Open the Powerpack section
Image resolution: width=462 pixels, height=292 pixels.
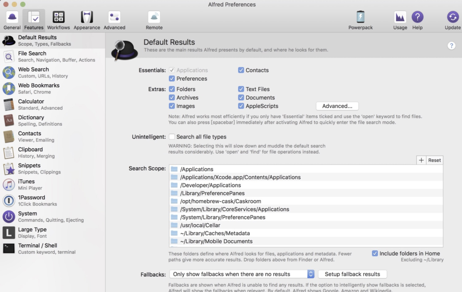click(x=361, y=20)
